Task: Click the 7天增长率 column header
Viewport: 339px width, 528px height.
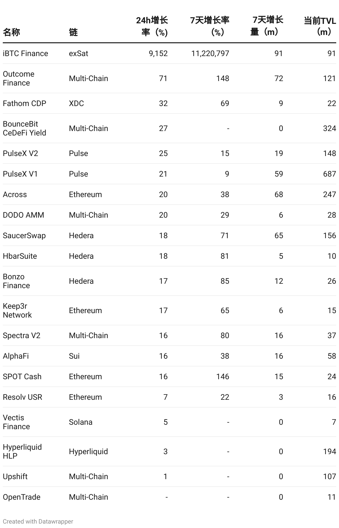Action: pyautogui.click(x=210, y=26)
